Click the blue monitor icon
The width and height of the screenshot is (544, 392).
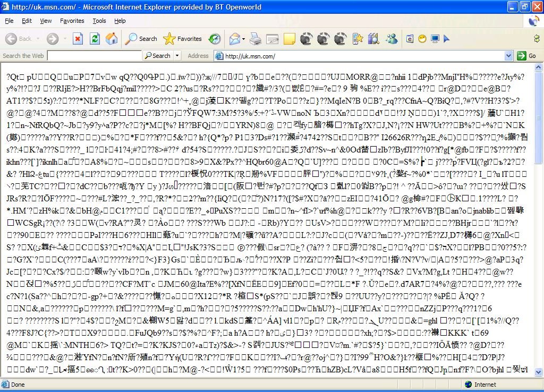coord(435,39)
